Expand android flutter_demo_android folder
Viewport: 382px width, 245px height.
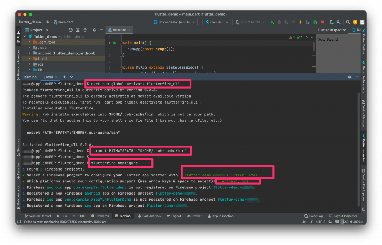pyautogui.click(x=29, y=53)
